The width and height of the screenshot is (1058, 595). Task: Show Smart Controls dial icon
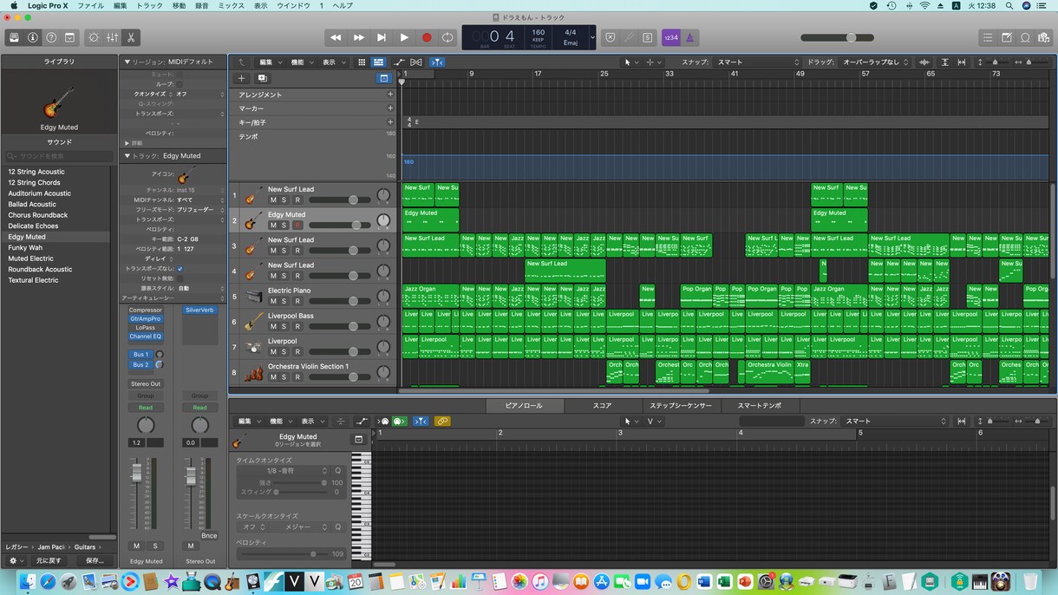pos(94,37)
